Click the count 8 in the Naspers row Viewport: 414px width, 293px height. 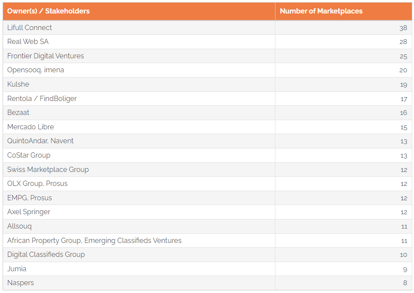coord(405,283)
